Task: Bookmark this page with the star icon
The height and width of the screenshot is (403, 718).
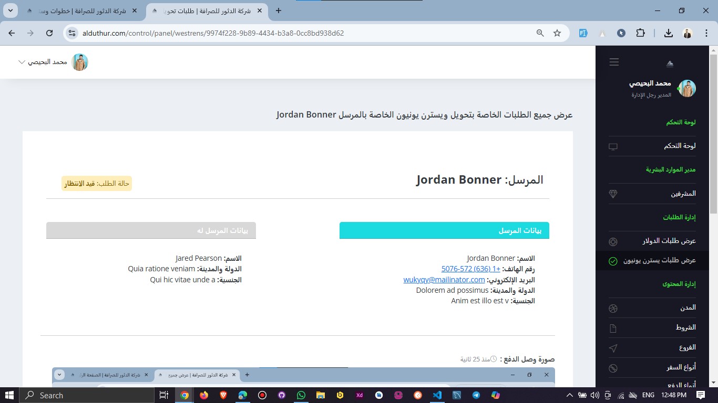Action: (557, 33)
